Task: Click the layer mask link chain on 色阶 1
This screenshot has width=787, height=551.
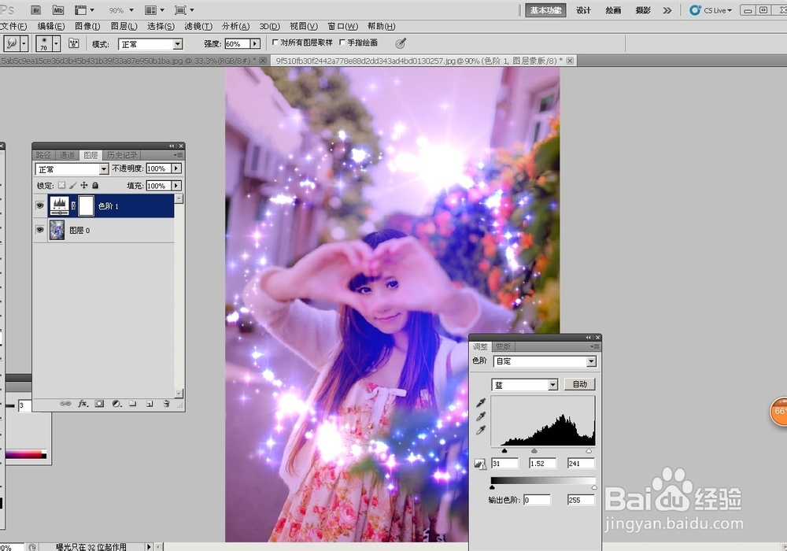Action: click(73, 205)
